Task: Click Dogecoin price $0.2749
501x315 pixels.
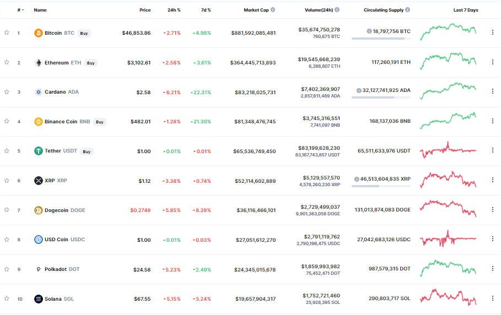Action: point(140,210)
